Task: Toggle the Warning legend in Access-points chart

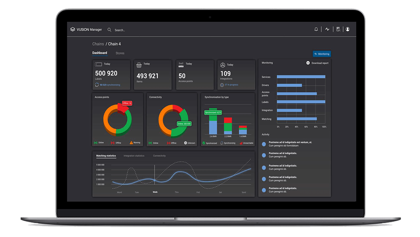Action: click(135, 143)
